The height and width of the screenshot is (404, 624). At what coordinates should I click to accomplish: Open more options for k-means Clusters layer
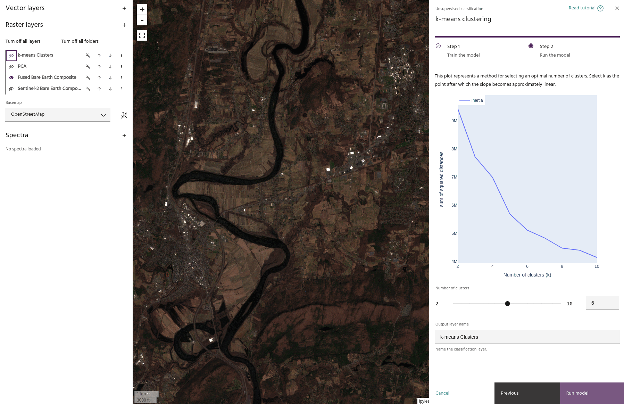[122, 55]
